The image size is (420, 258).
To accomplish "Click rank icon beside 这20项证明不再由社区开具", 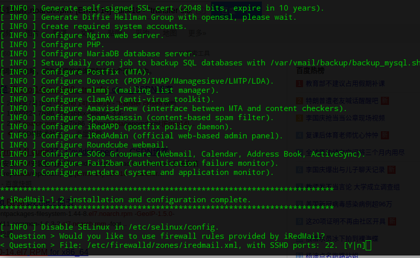I will tap(299, 222).
